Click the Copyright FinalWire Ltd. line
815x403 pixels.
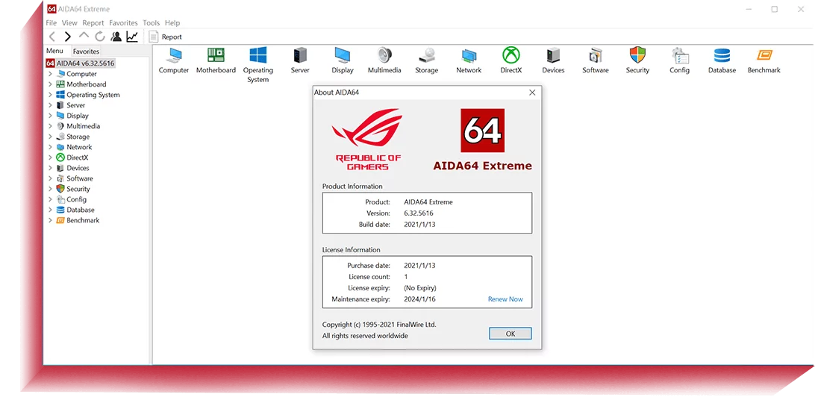click(379, 325)
